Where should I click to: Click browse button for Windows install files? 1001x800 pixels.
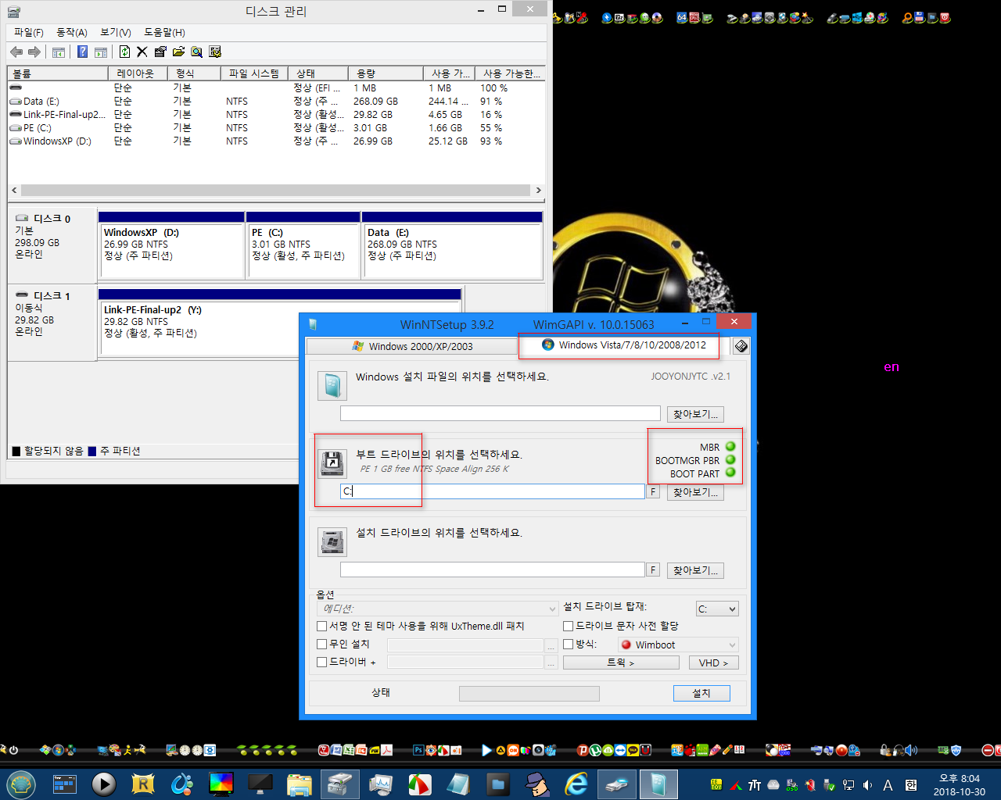pos(695,414)
